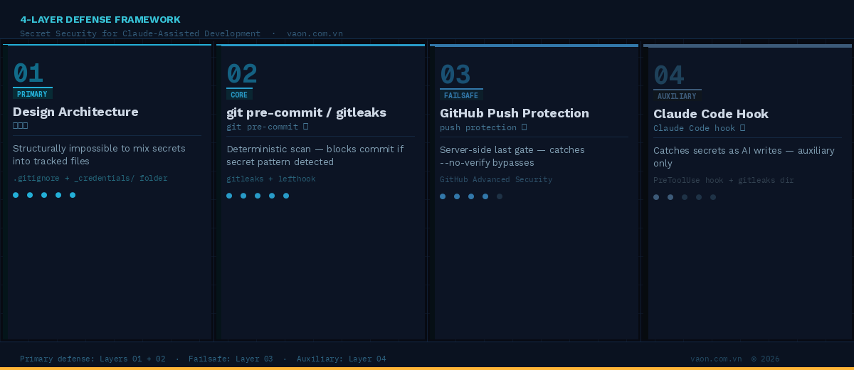Click the rating dots under PreToolUse hook
Image resolution: width=854 pixels, height=370 pixels.
(685, 197)
